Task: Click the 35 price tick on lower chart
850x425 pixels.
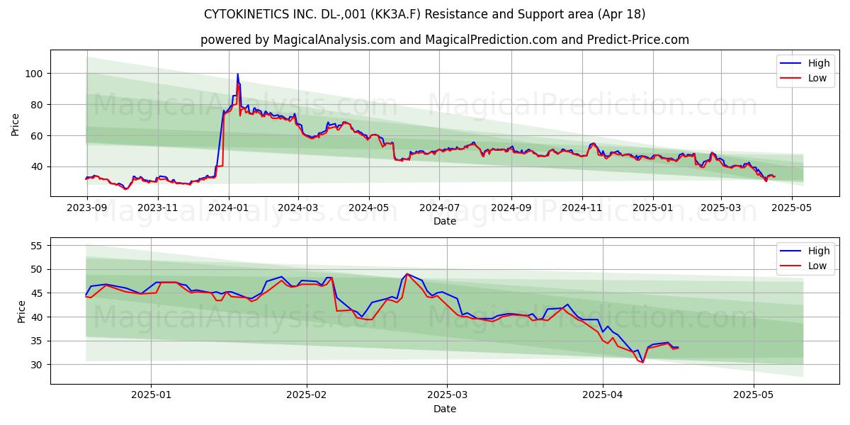Action: (38, 341)
